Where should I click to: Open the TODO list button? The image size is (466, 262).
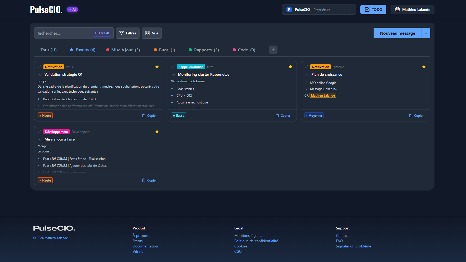pyautogui.click(x=373, y=10)
